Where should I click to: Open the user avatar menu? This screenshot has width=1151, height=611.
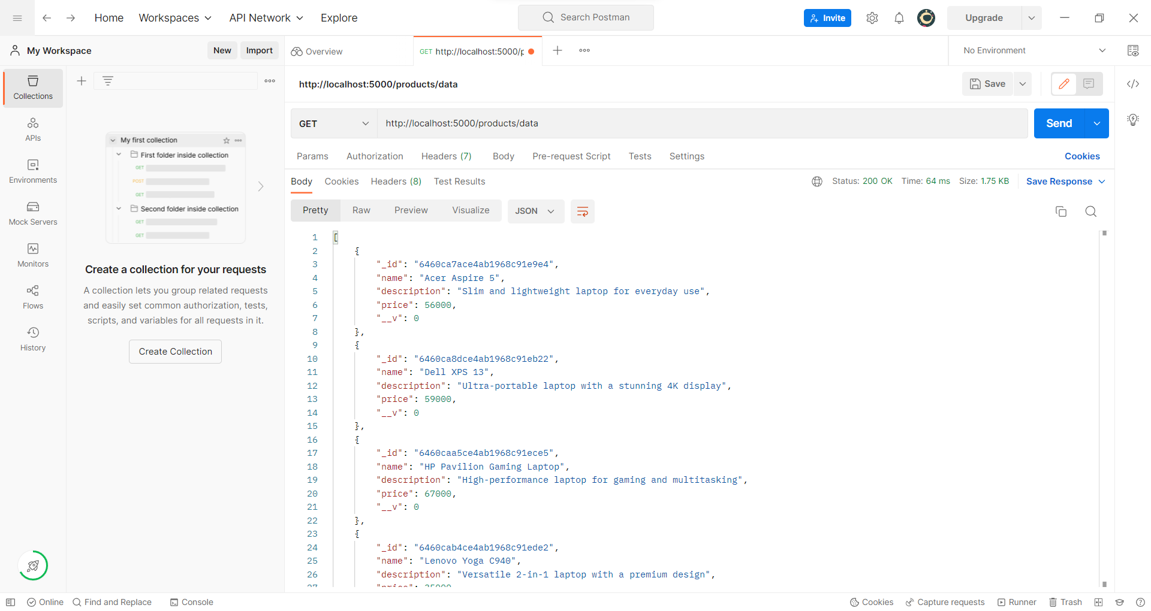coord(926,18)
